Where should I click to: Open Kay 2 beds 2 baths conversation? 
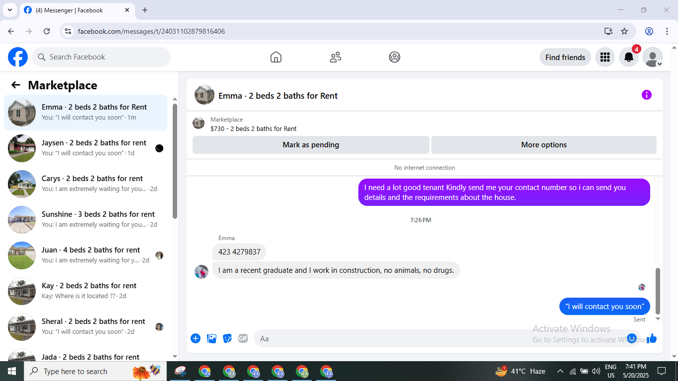86,291
